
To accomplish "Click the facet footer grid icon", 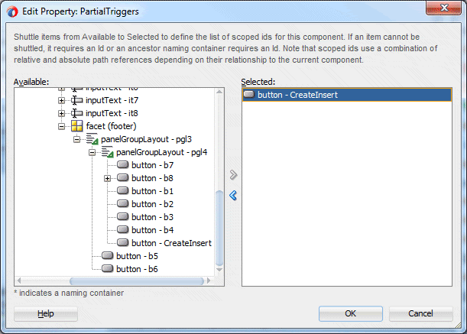I will pyautogui.click(x=77, y=126).
